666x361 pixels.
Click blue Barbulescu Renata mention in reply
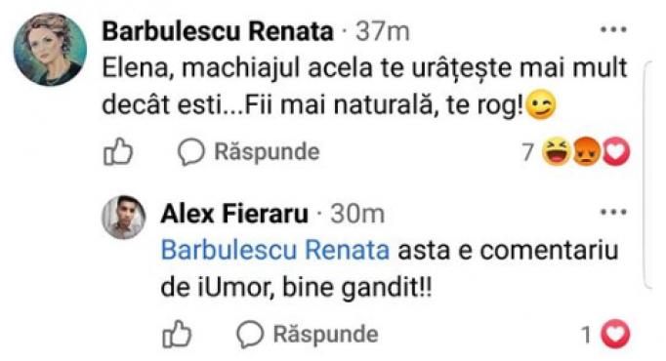[275, 250]
